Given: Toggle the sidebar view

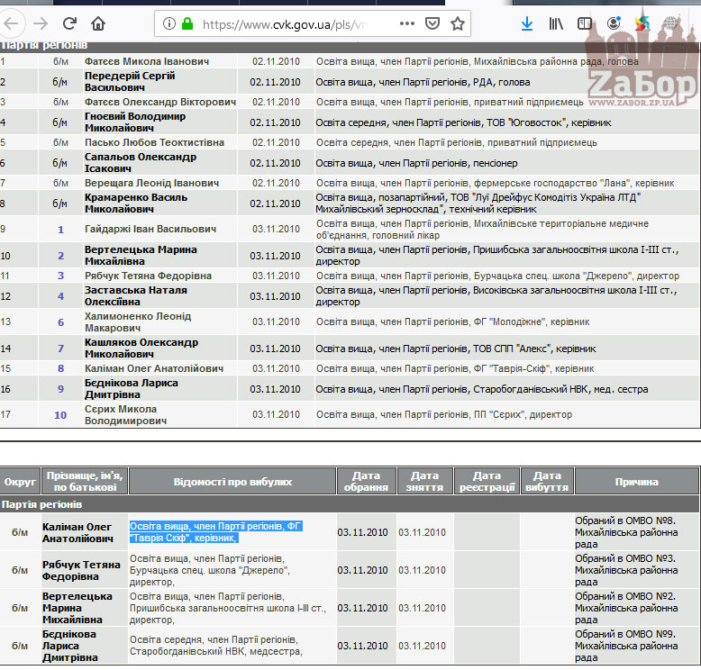Looking at the screenshot, I should 583,23.
